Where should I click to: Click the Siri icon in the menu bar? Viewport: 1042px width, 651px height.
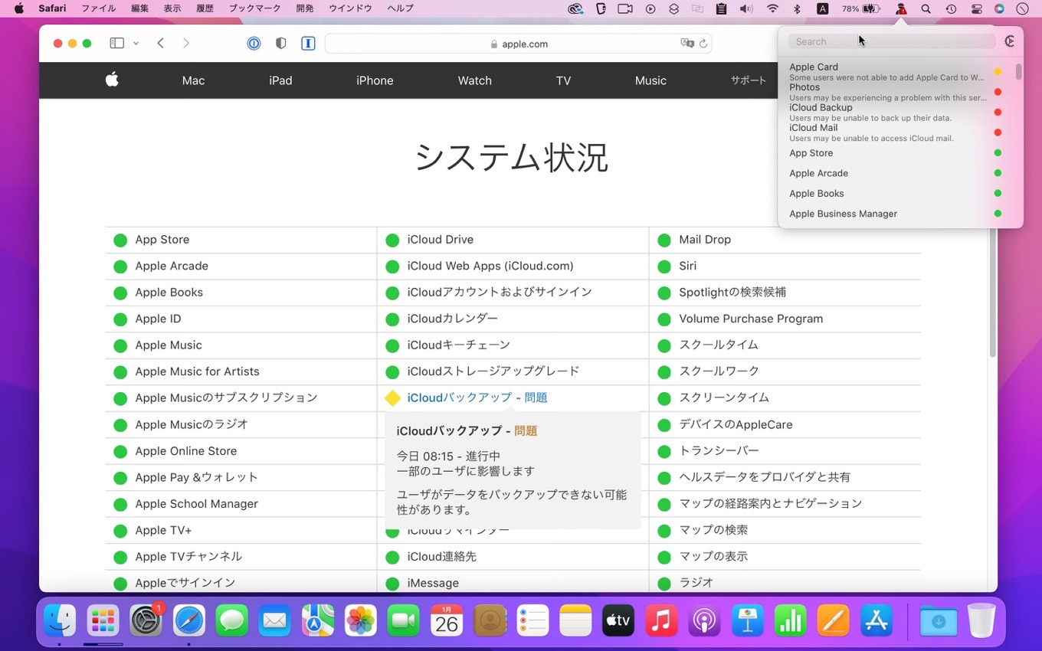point(999,9)
